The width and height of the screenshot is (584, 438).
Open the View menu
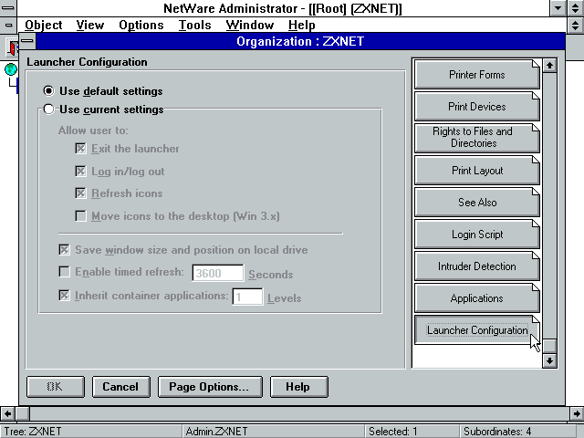90,25
